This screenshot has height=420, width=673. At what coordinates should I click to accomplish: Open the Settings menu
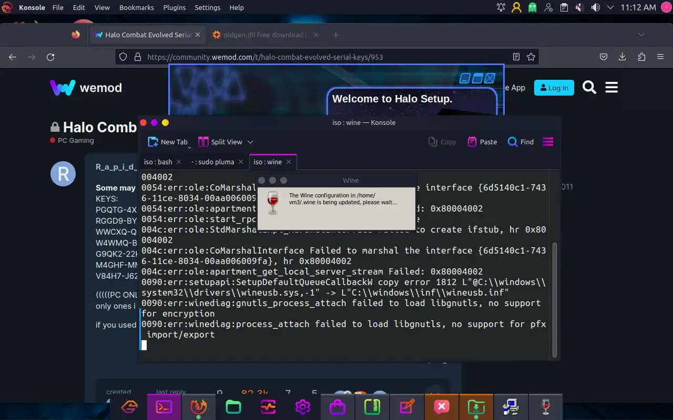pyautogui.click(x=208, y=7)
